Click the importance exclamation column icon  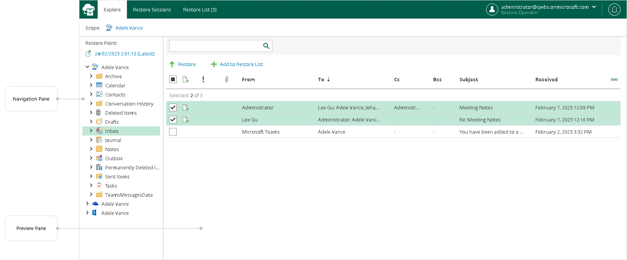tap(203, 79)
